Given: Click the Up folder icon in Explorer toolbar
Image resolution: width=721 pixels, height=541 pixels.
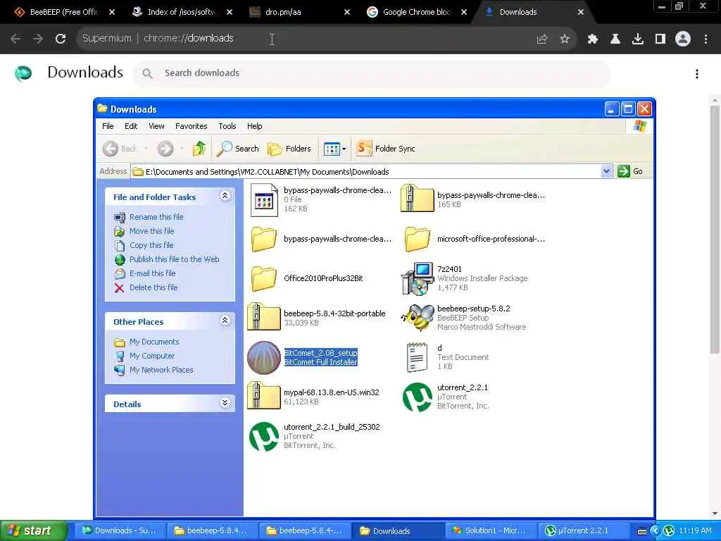Looking at the screenshot, I should [199, 149].
